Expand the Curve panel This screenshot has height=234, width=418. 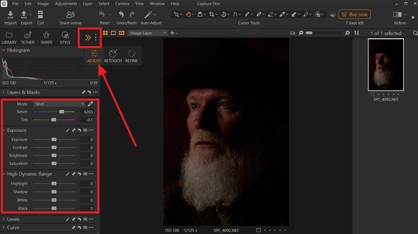[3, 227]
